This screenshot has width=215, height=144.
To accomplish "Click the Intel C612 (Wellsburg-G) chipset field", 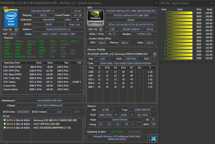I will [50, 105].
